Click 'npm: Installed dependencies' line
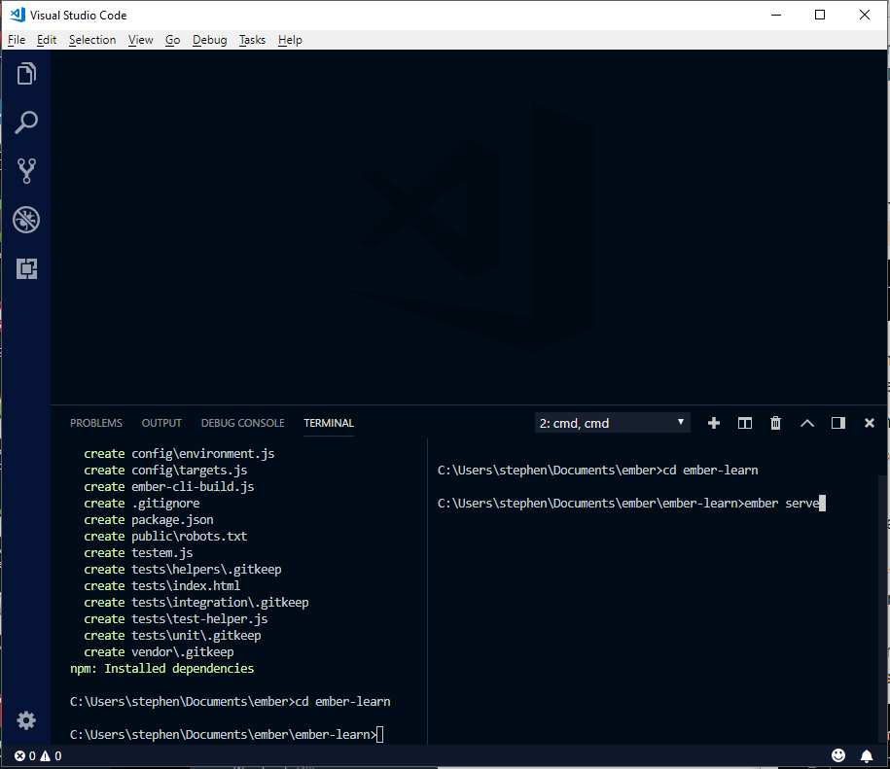 click(x=161, y=668)
